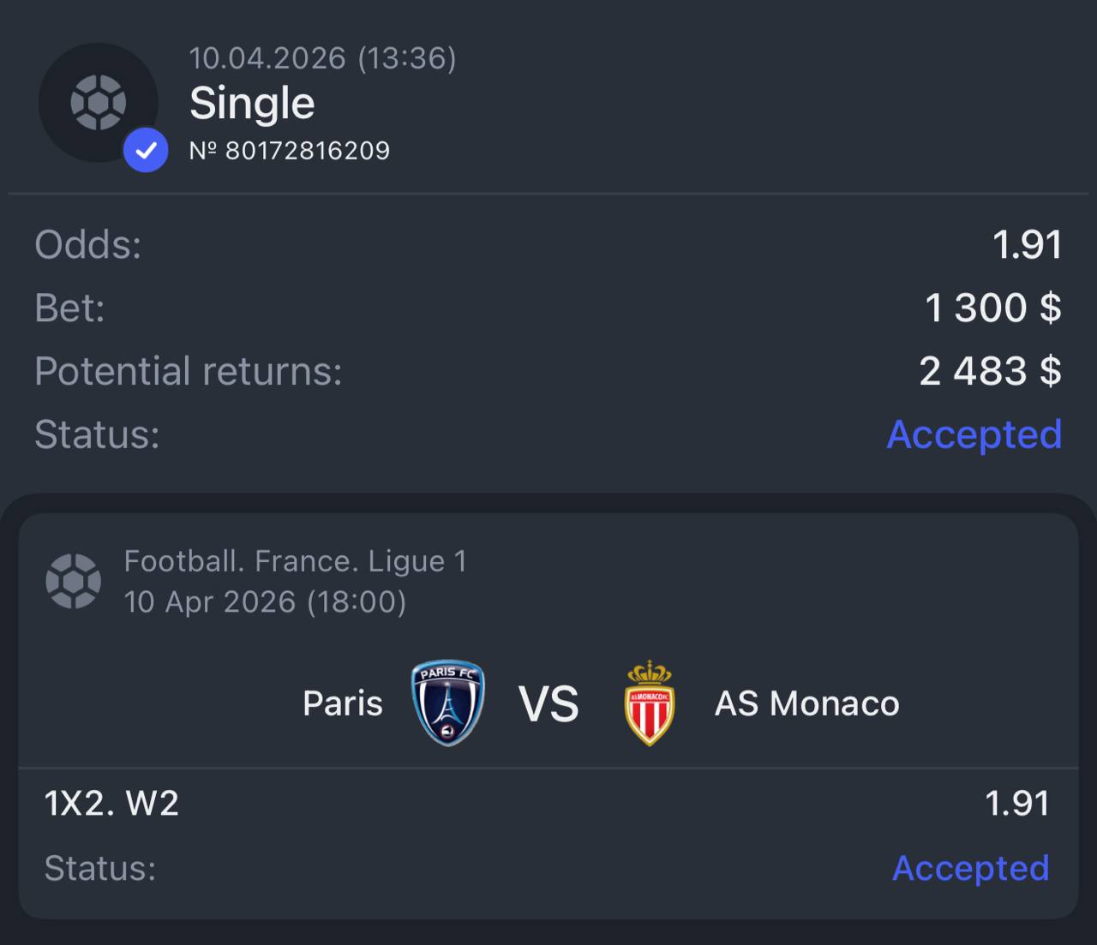This screenshot has width=1097, height=945.
Task: Click the bet number 80172816209
Action: coord(290,151)
